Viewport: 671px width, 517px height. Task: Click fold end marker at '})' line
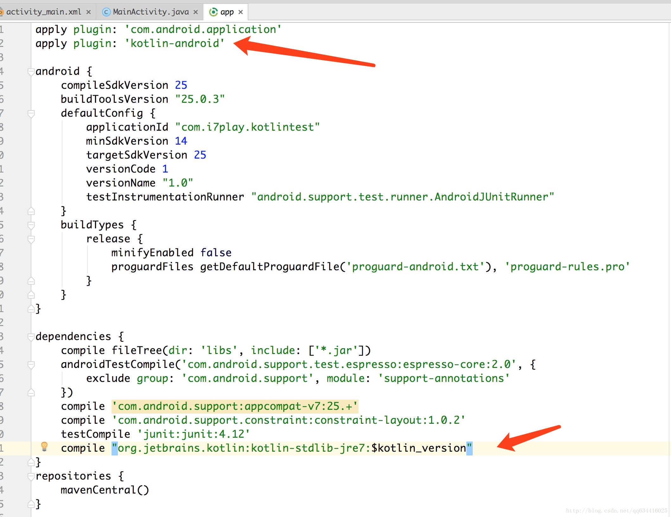coord(31,393)
